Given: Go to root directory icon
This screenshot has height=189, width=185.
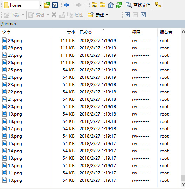Looking at the screenshot, I should coord(102,5).
